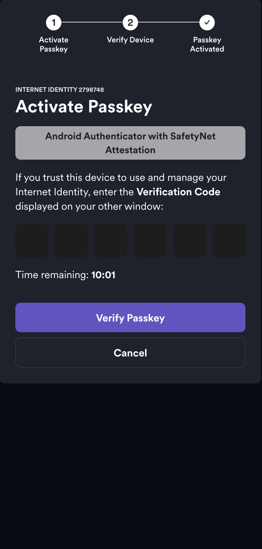Select the Activate Passkey page heading
This screenshot has width=262, height=549.
[84, 107]
